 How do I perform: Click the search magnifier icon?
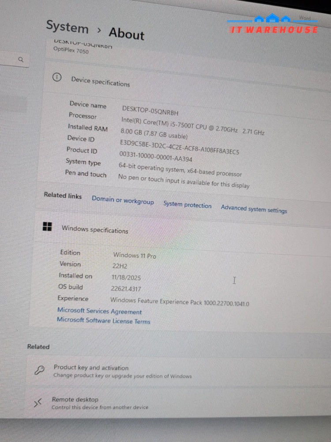21,60
